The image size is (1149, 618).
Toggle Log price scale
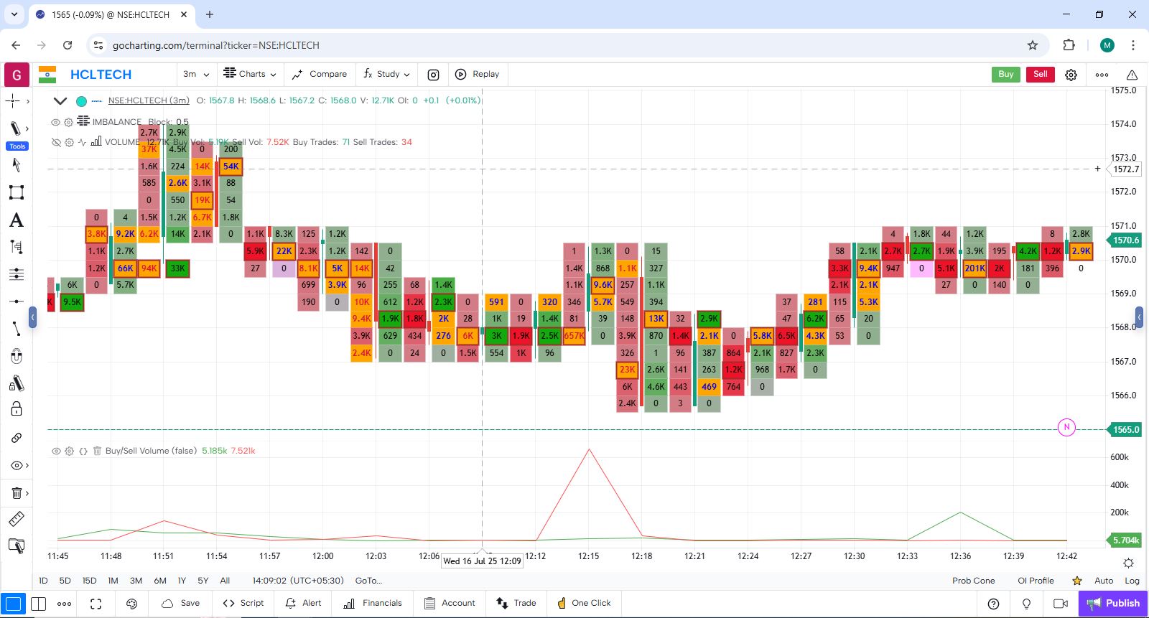pos(1132,581)
